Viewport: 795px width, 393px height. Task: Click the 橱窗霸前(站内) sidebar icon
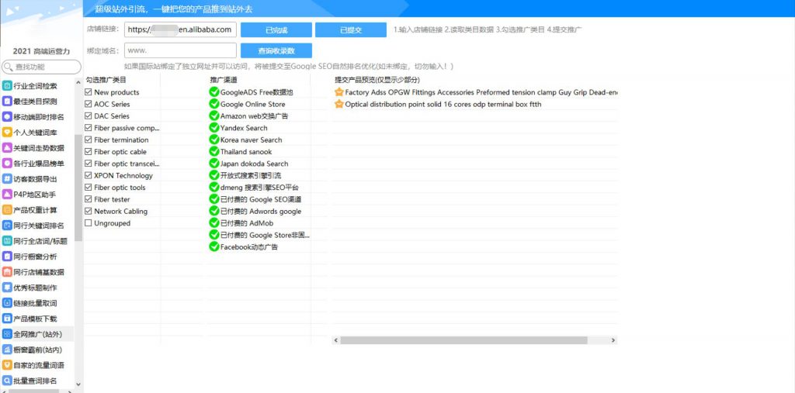7,350
